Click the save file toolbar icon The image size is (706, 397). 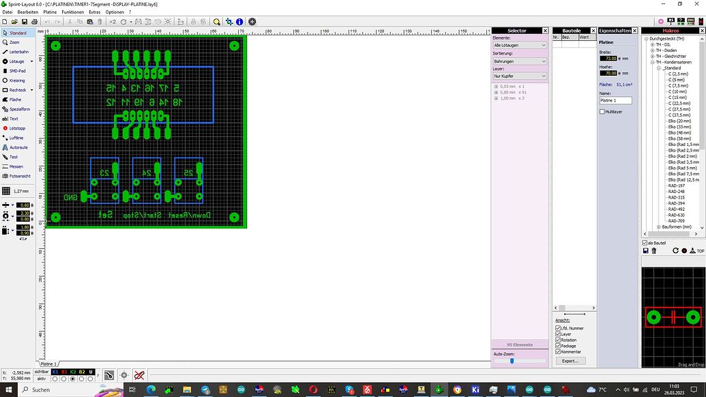[x=25, y=22]
